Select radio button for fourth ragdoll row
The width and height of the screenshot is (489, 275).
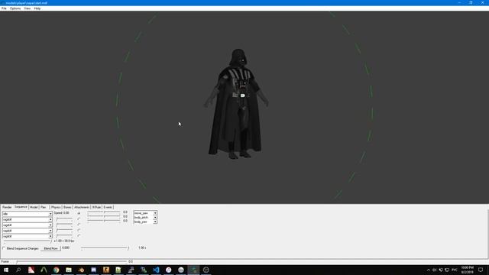pyautogui.click(x=79, y=236)
